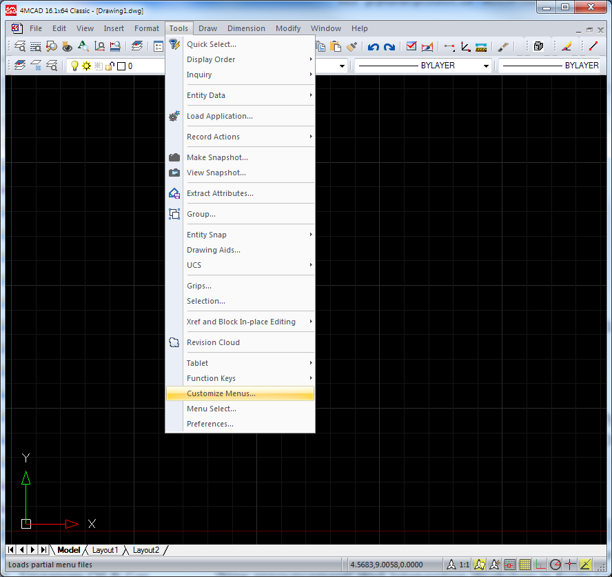
Task: Click the annotation scale 1:1 value
Action: (464, 565)
